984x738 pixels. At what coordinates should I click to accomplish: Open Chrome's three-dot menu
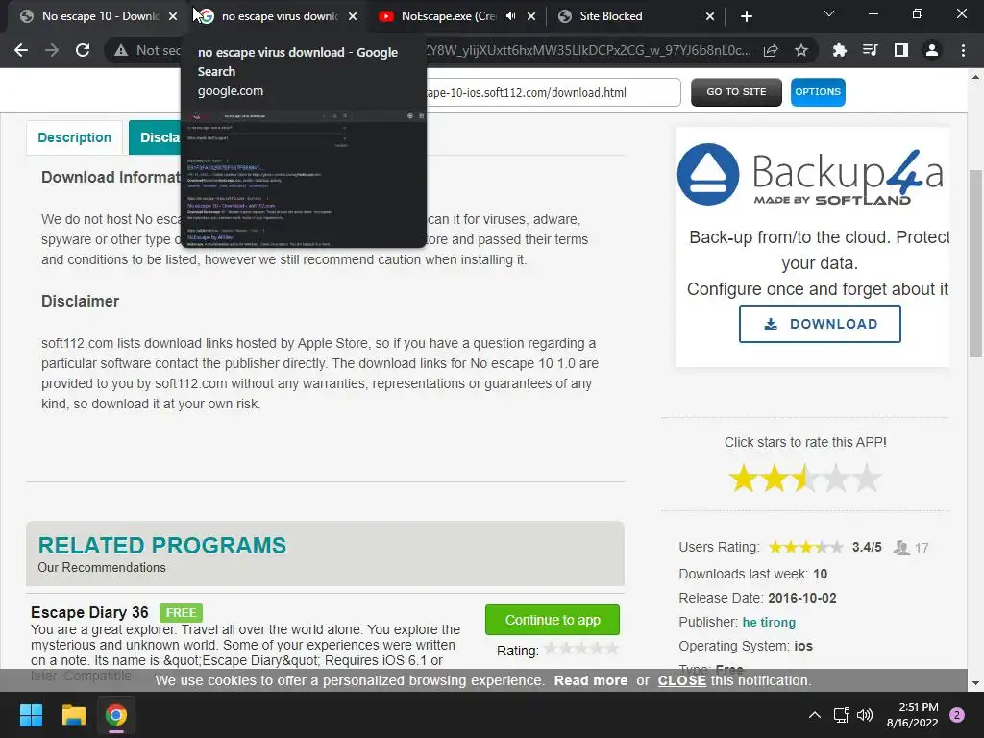tap(963, 50)
